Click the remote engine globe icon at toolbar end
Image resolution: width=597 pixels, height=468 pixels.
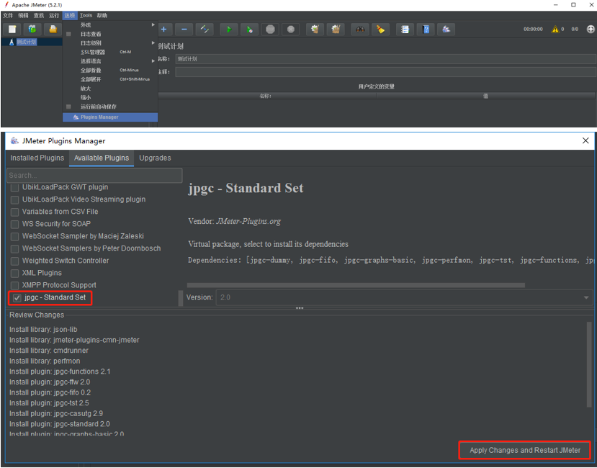pyautogui.click(x=591, y=30)
